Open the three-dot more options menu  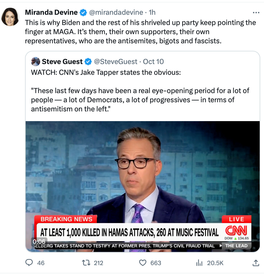pyautogui.click(x=256, y=13)
